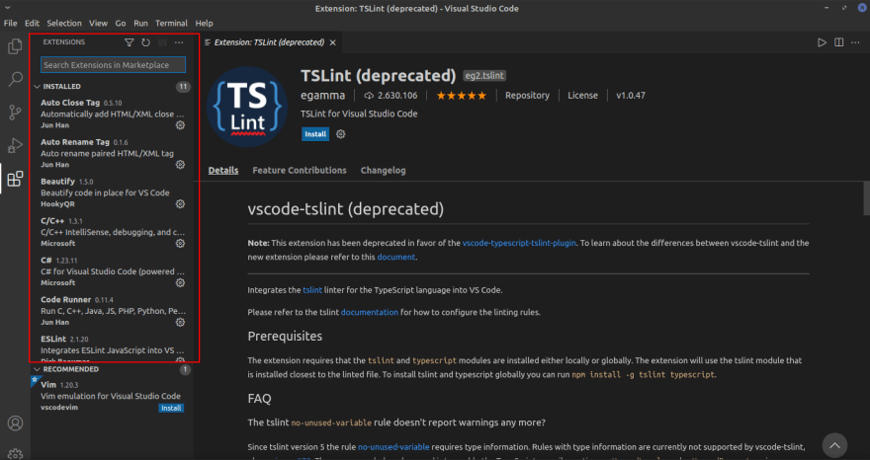The height and width of the screenshot is (460, 870).
Task: Refresh the extensions list
Action: pos(145,42)
